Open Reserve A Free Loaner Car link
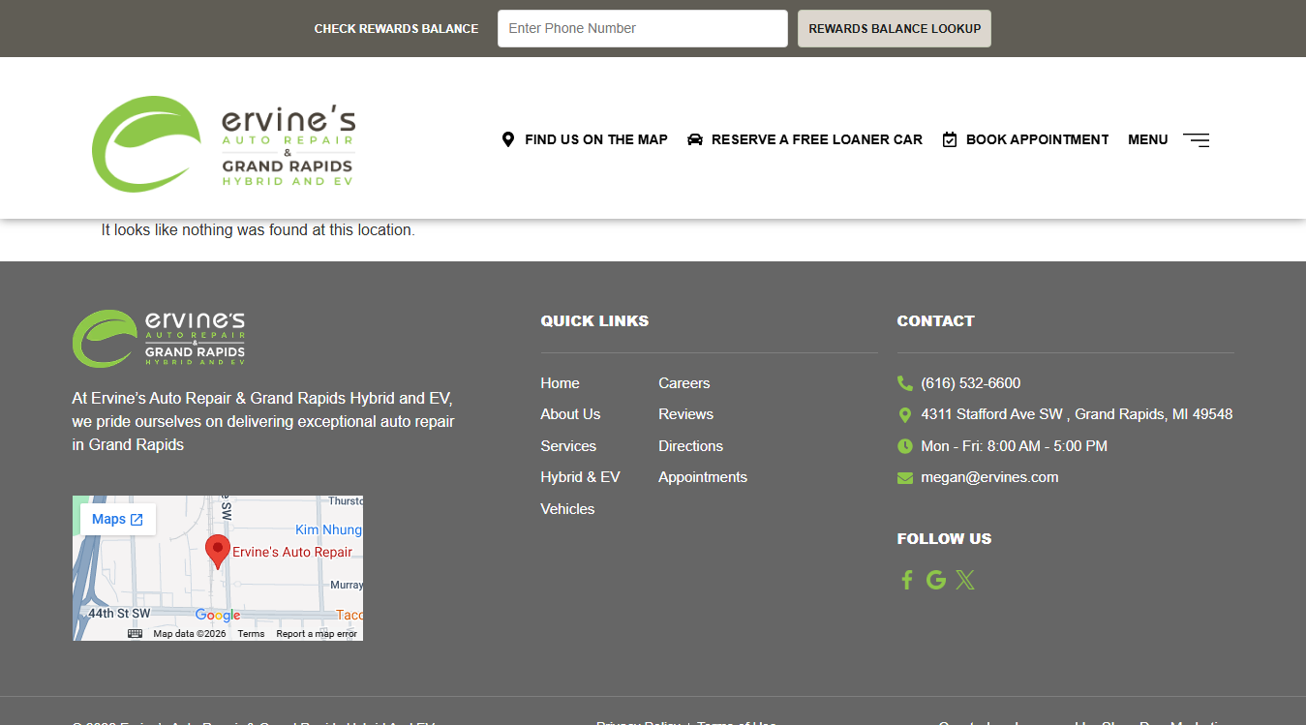 pos(817,139)
